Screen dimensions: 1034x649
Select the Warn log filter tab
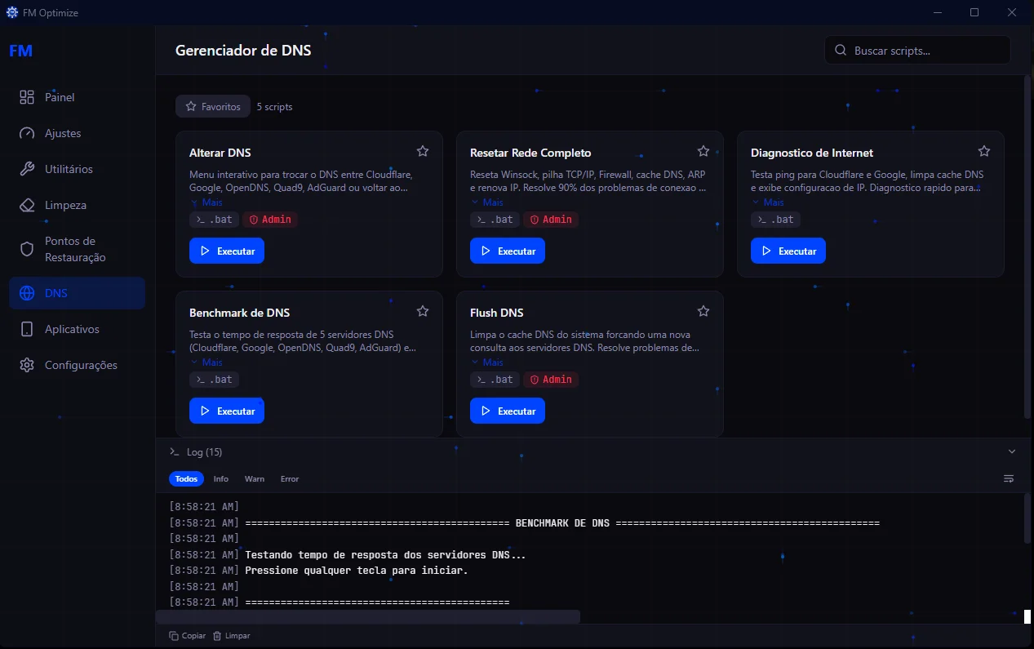pyautogui.click(x=255, y=479)
